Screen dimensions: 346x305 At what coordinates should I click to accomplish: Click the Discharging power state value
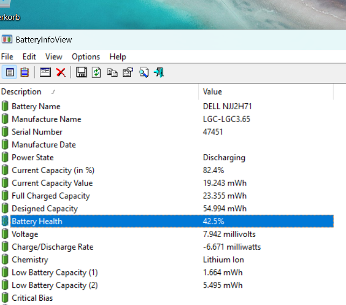(x=224, y=158)
